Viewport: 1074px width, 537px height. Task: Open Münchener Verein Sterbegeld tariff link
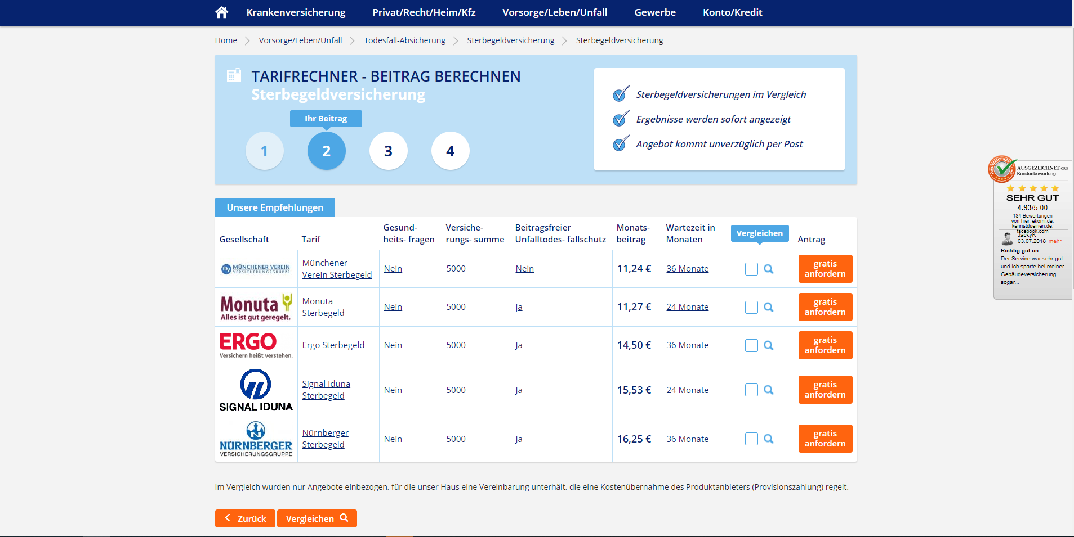pyautogui.click(x=337, y=269)
